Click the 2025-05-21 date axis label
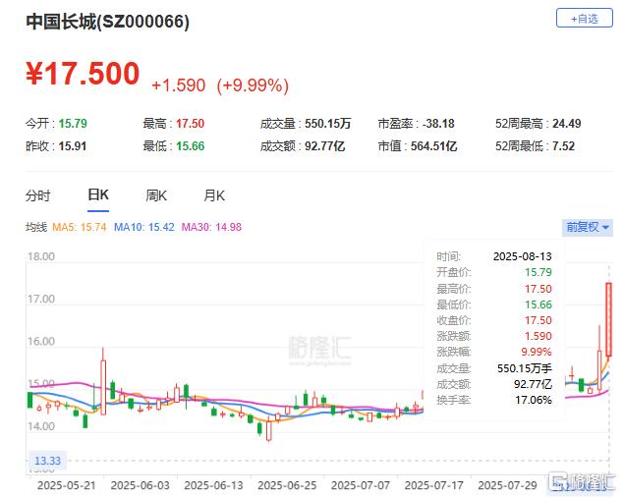622x498 pixels. coord(67,485)
